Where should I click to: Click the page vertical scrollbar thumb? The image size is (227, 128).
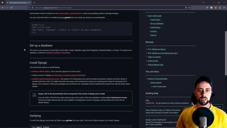click(x=226, y=53)
